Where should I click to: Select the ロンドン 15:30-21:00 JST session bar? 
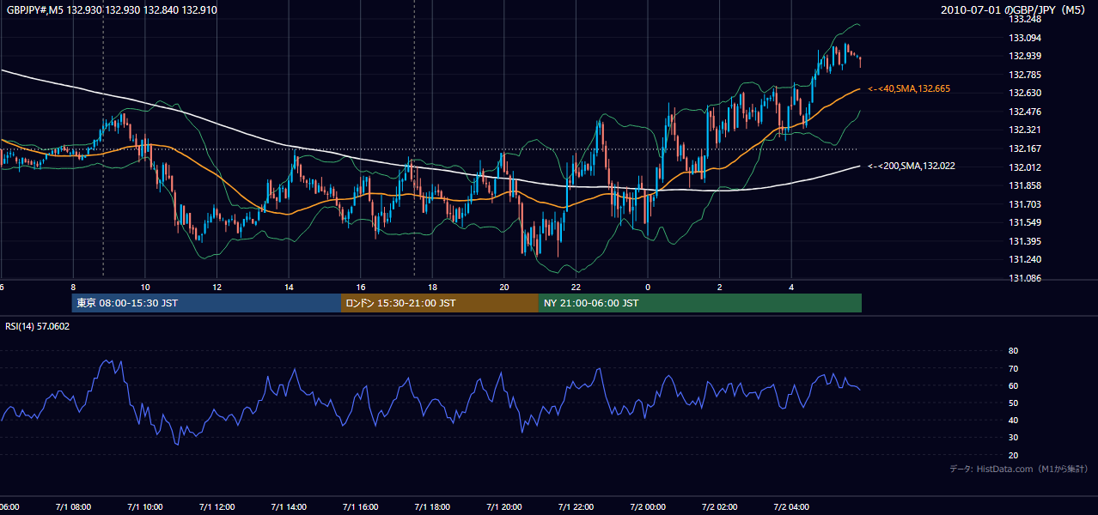click(440, 303)
